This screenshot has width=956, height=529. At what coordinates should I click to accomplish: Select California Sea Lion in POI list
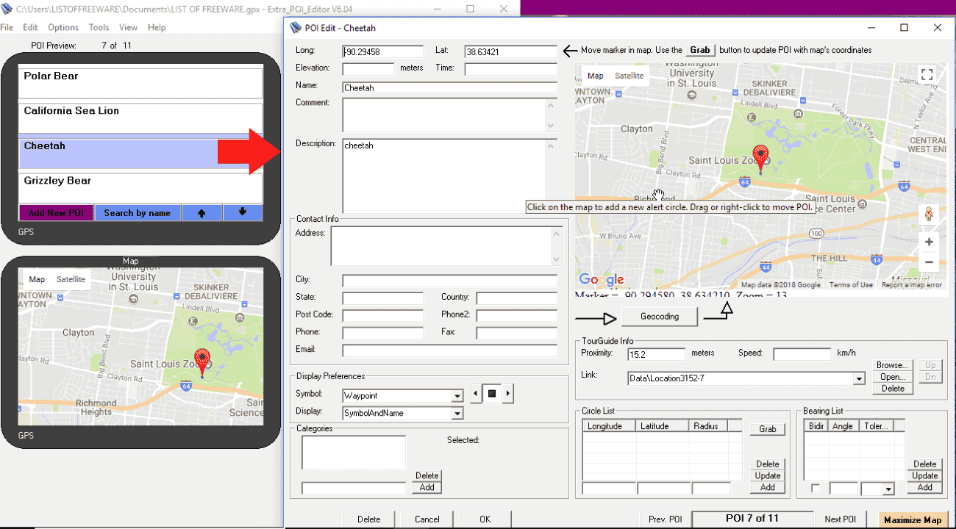click(x=140, y=118)
